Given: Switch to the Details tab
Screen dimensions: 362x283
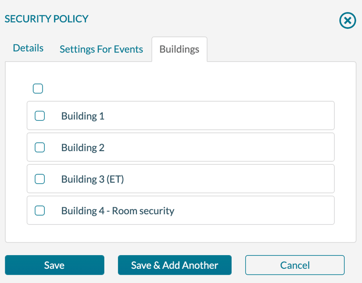Looking at the screenshot, I should (28, 48).
